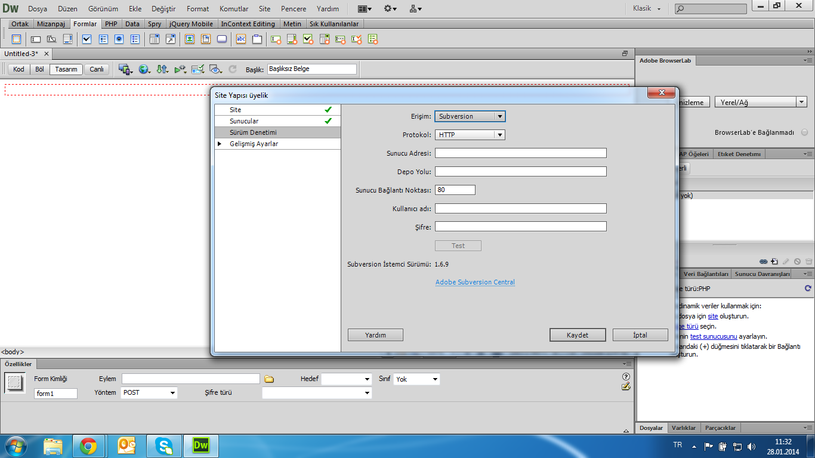Insert a Select List/Menu element
Image resolution: width=815 pixels, height=458 pixels.
[155, 39]
